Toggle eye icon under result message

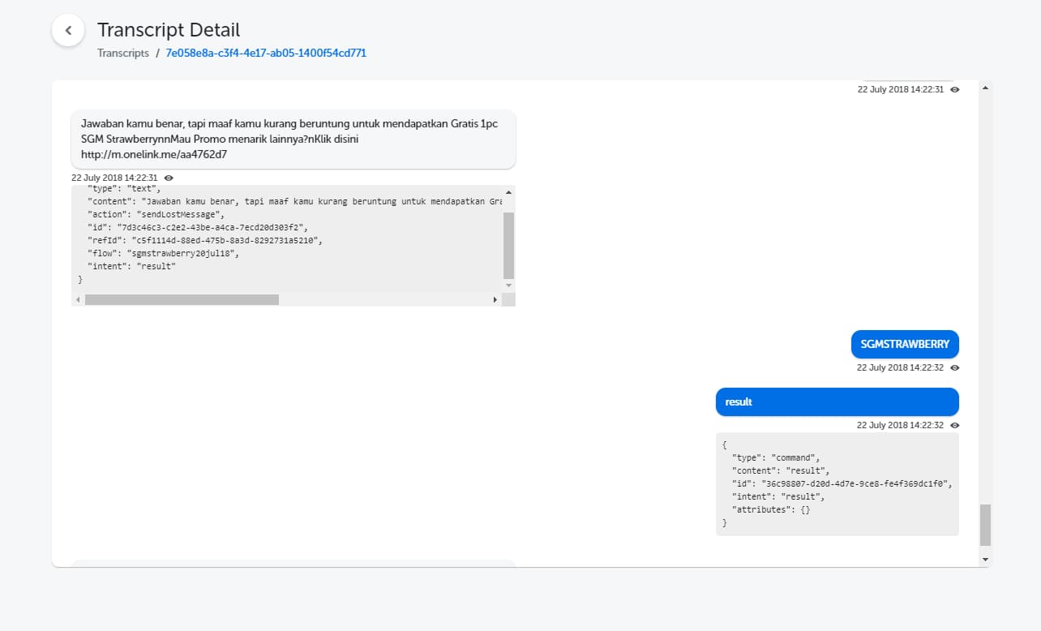click(954, 425)
